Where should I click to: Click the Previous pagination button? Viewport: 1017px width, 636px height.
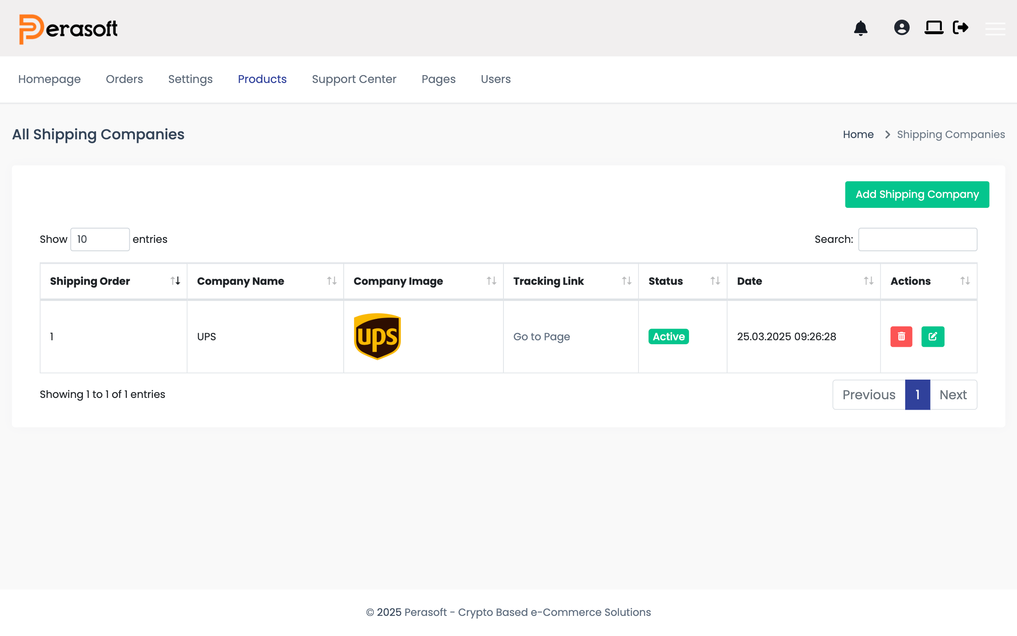[869, 394]
